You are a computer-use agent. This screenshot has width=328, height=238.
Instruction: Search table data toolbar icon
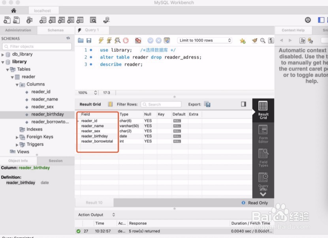(x=93, y=20)
